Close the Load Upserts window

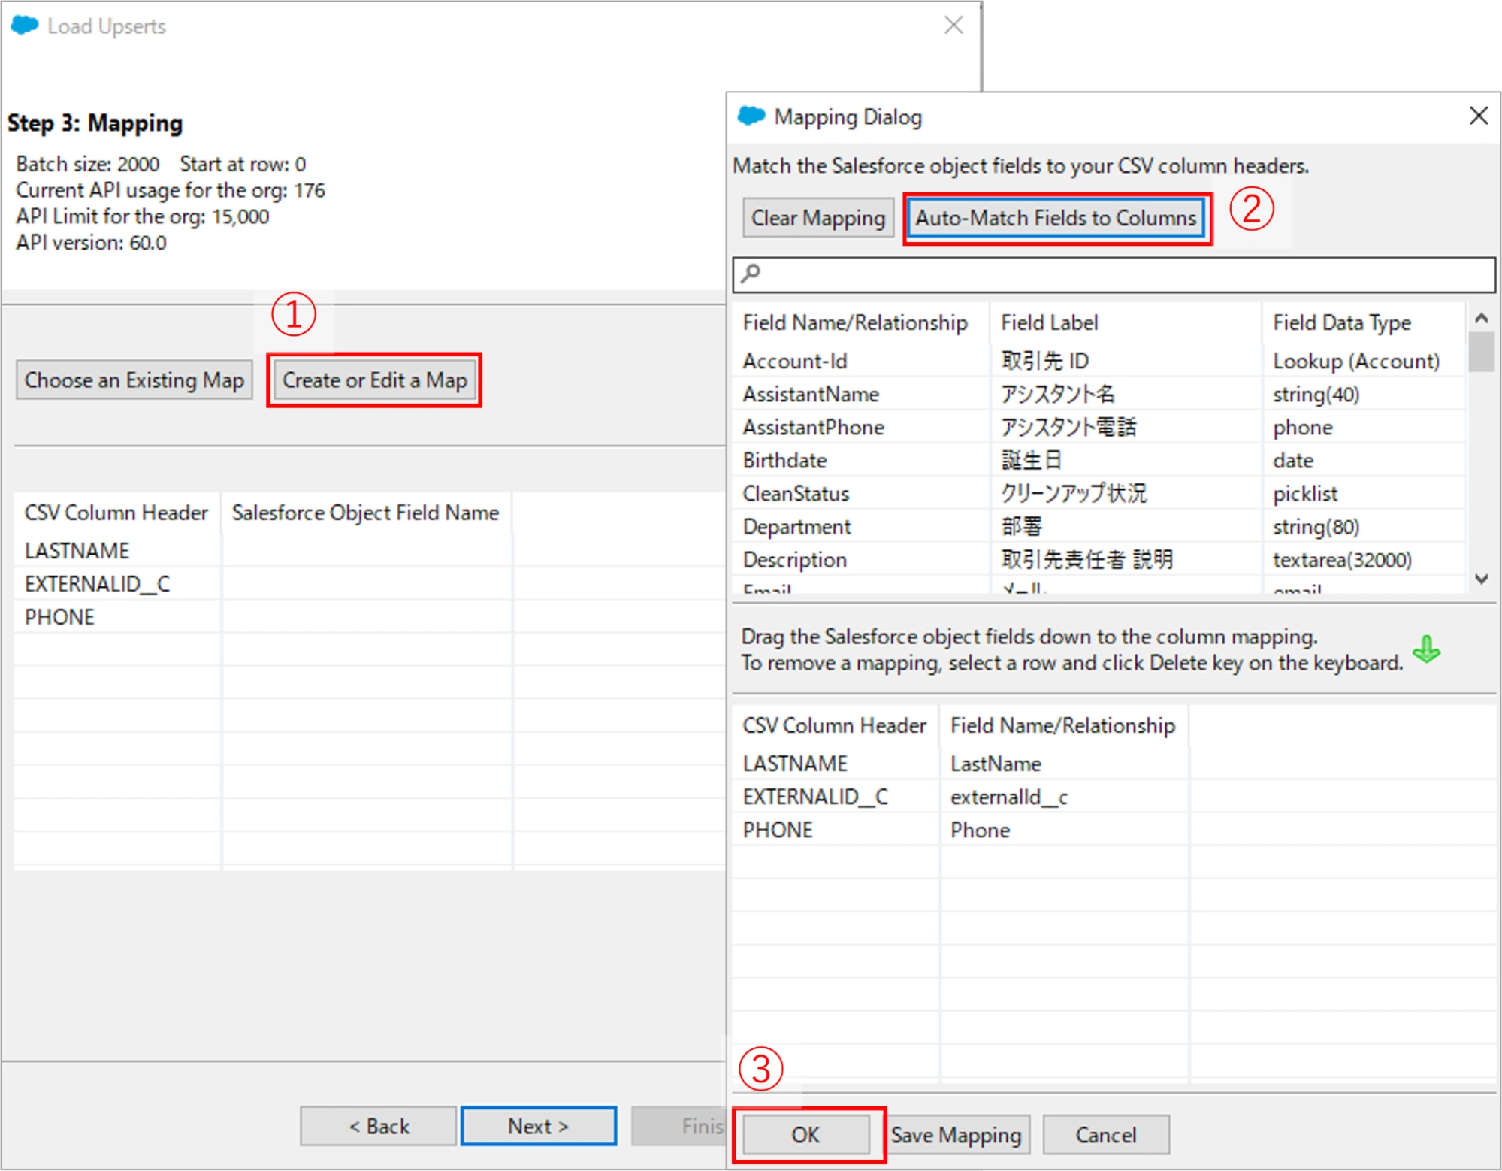coord(953,25)
